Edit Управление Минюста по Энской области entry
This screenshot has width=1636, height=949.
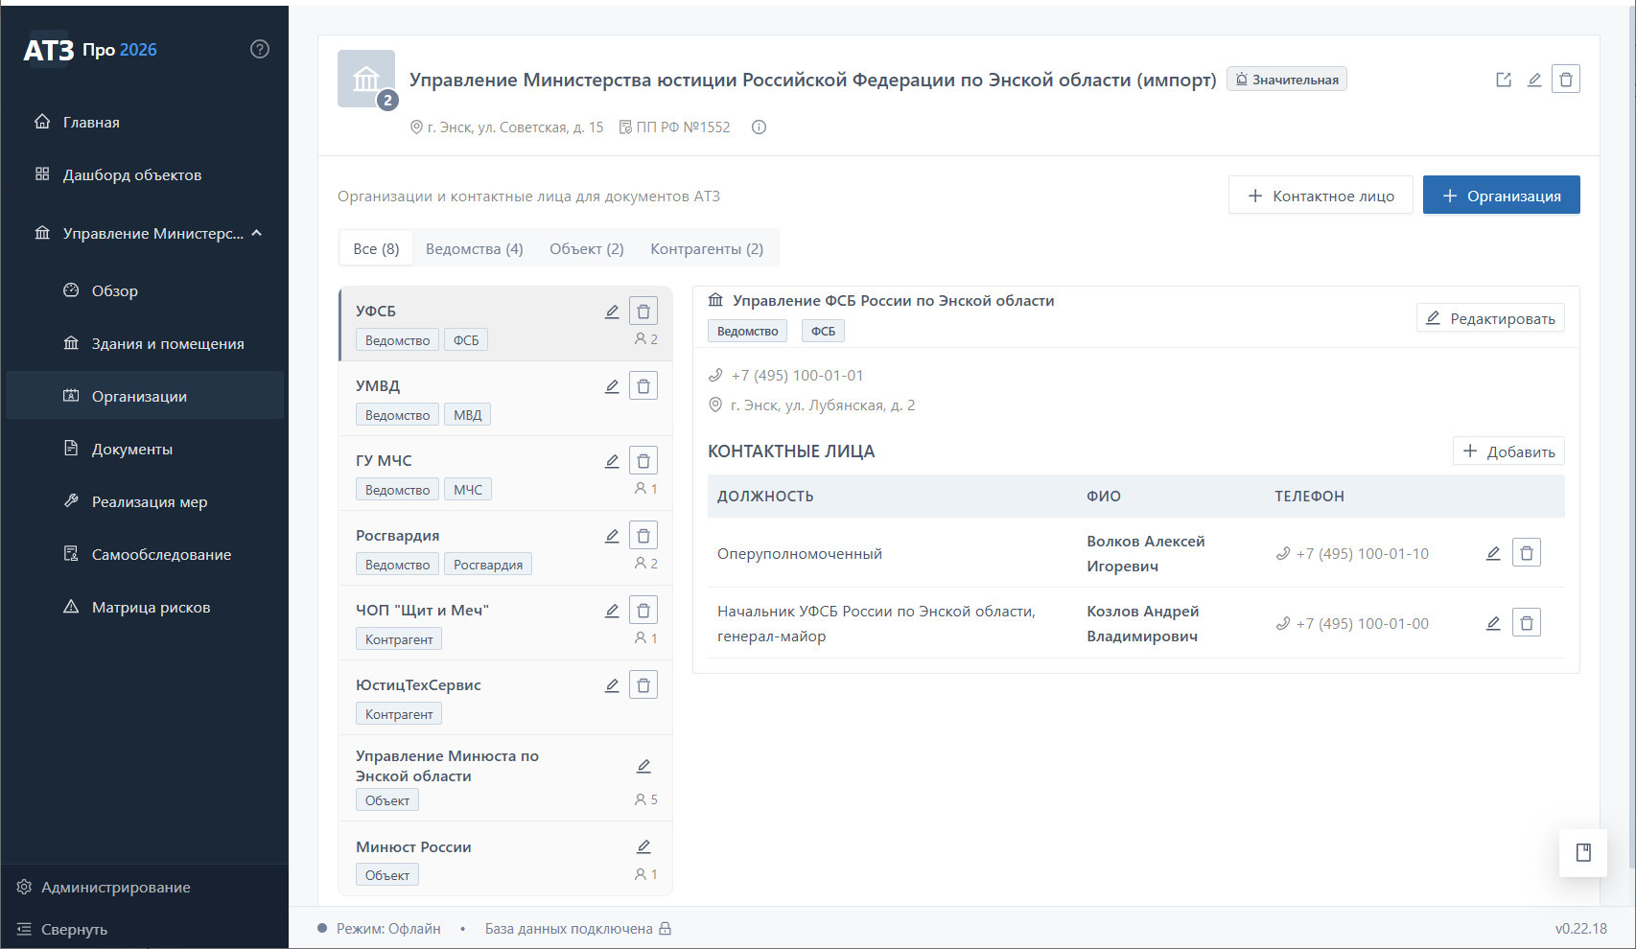643,766
